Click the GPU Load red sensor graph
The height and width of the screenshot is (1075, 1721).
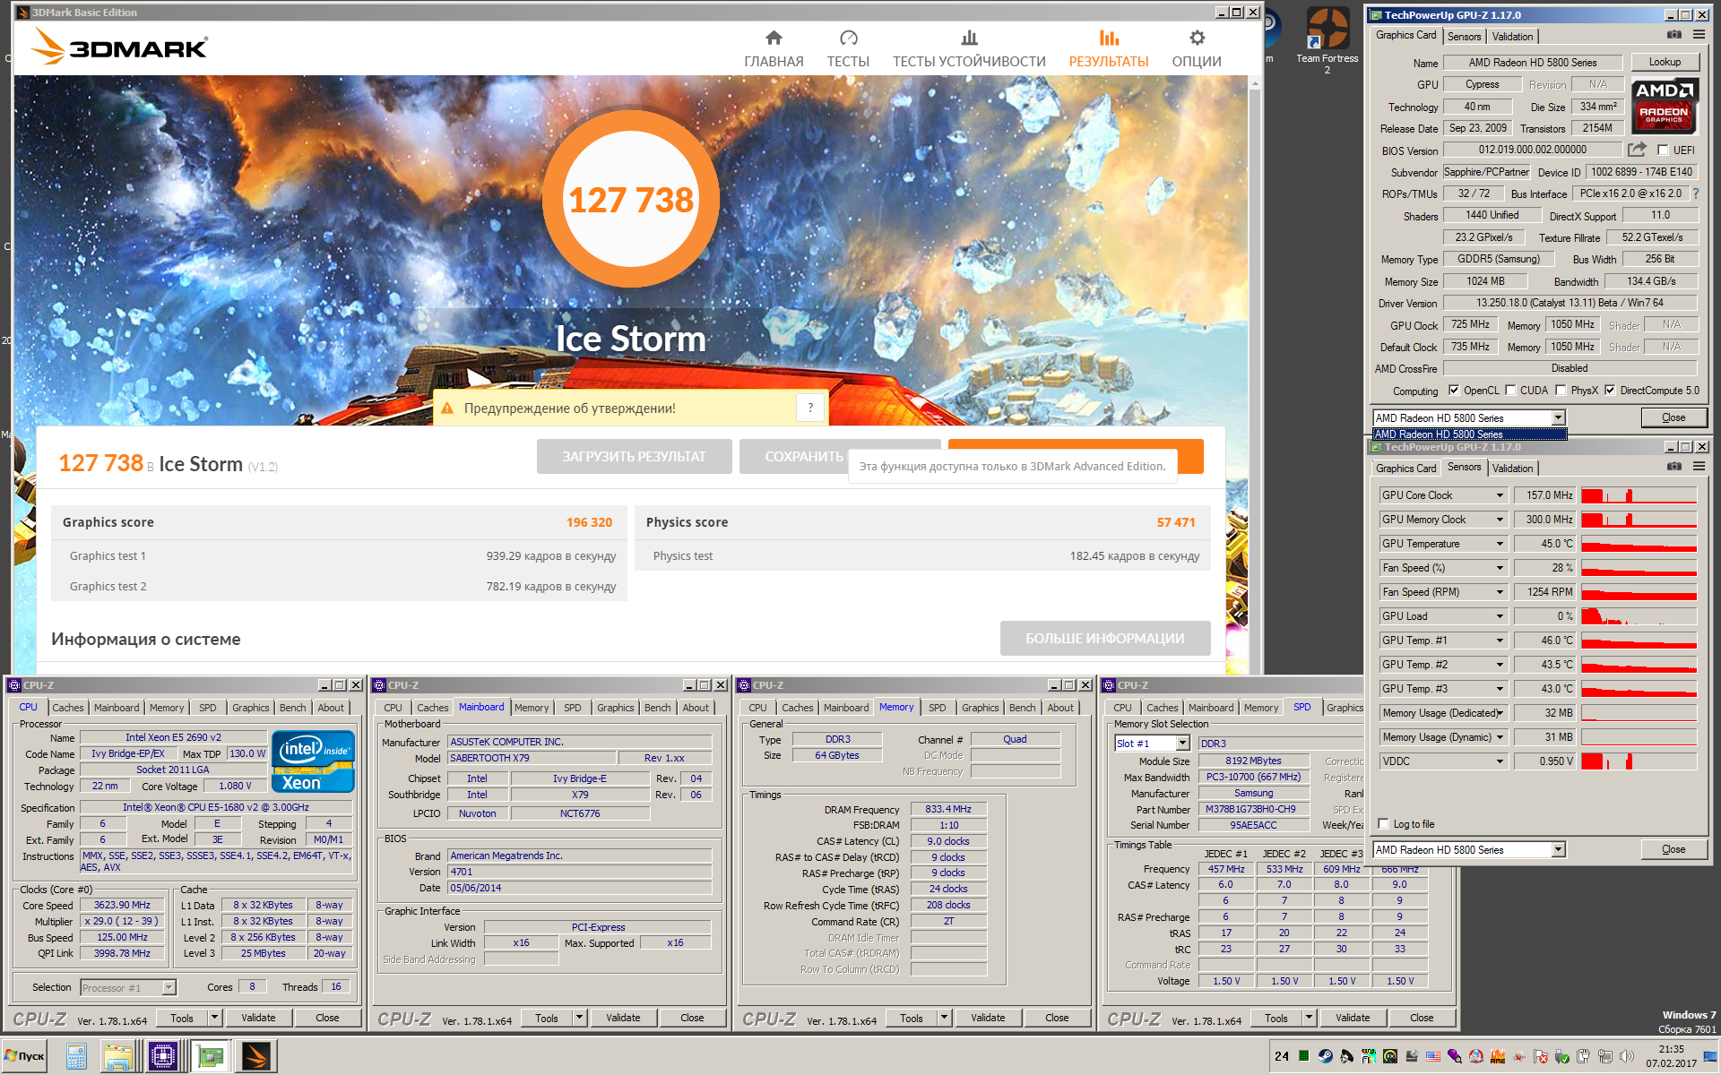click(1639, 616)
